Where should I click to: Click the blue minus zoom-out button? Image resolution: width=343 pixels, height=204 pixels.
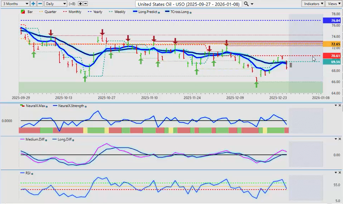pos(40,3)
